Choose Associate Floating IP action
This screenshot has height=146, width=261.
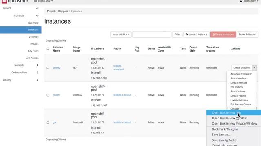coord(241,74)
